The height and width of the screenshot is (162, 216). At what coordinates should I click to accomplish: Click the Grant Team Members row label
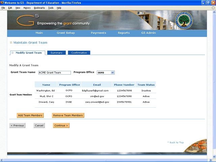click(21, 94)
